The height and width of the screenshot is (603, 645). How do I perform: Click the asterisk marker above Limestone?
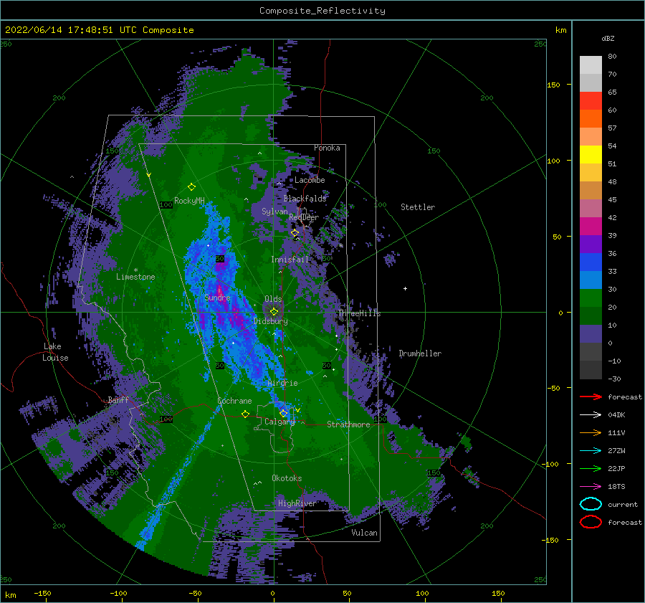tap(135, 270)
